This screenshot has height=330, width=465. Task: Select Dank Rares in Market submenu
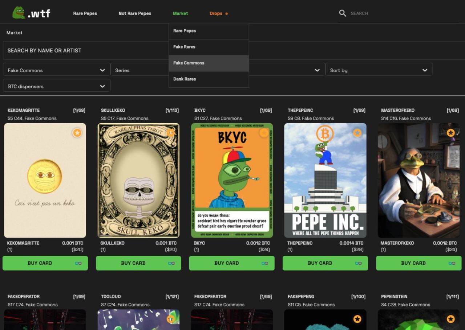pyautogui.click(x=209, y=79)
